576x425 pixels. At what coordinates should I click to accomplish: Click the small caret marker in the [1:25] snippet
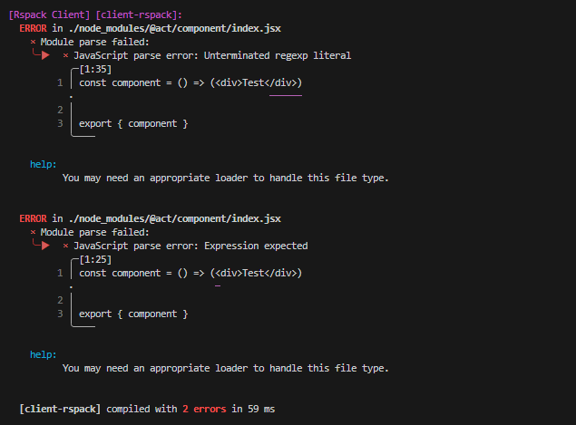tap(217, 285)
